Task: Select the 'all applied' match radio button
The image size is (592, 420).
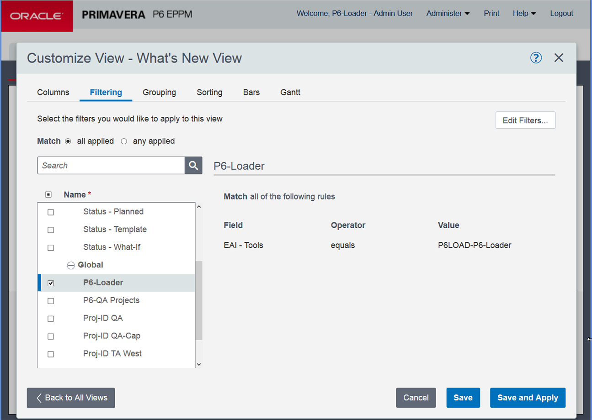Action: 68,142
